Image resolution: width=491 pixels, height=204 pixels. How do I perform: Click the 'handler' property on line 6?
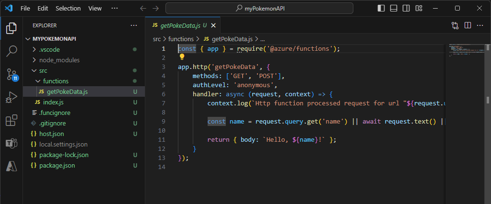point(205,94)
